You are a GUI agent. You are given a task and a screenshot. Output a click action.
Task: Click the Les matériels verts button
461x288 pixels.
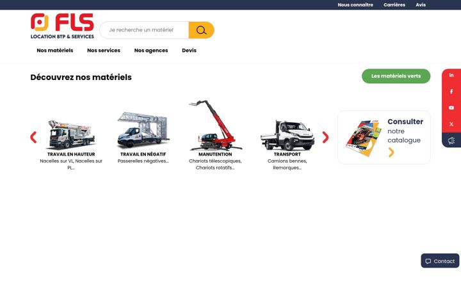click(x=396, y=76)
